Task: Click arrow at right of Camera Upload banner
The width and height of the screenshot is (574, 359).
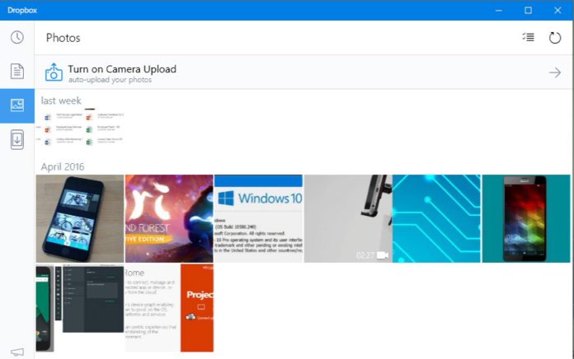Action: click(555, 72)
